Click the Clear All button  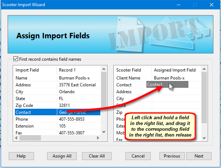coord(97,156)
